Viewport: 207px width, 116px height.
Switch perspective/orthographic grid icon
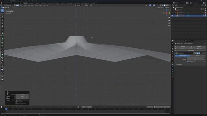click(x=169, y=26)
